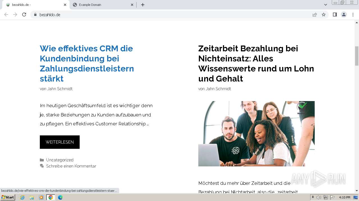Switch to the Example Domain tab
The image size is (359, 201).
(x=103, y=5)
